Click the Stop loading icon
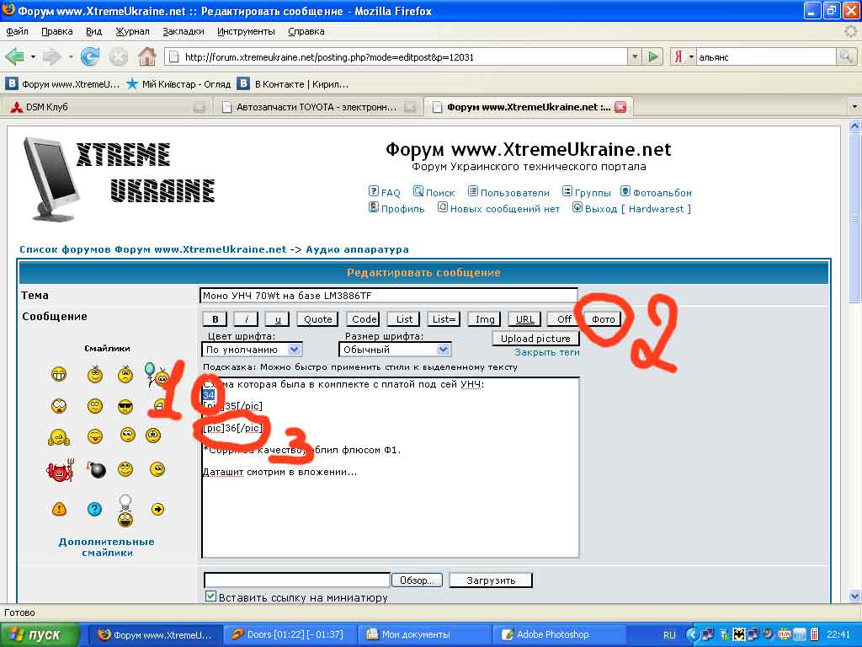Image resolution: width=862 pixels, height=647 pixels. click(118, 56)
